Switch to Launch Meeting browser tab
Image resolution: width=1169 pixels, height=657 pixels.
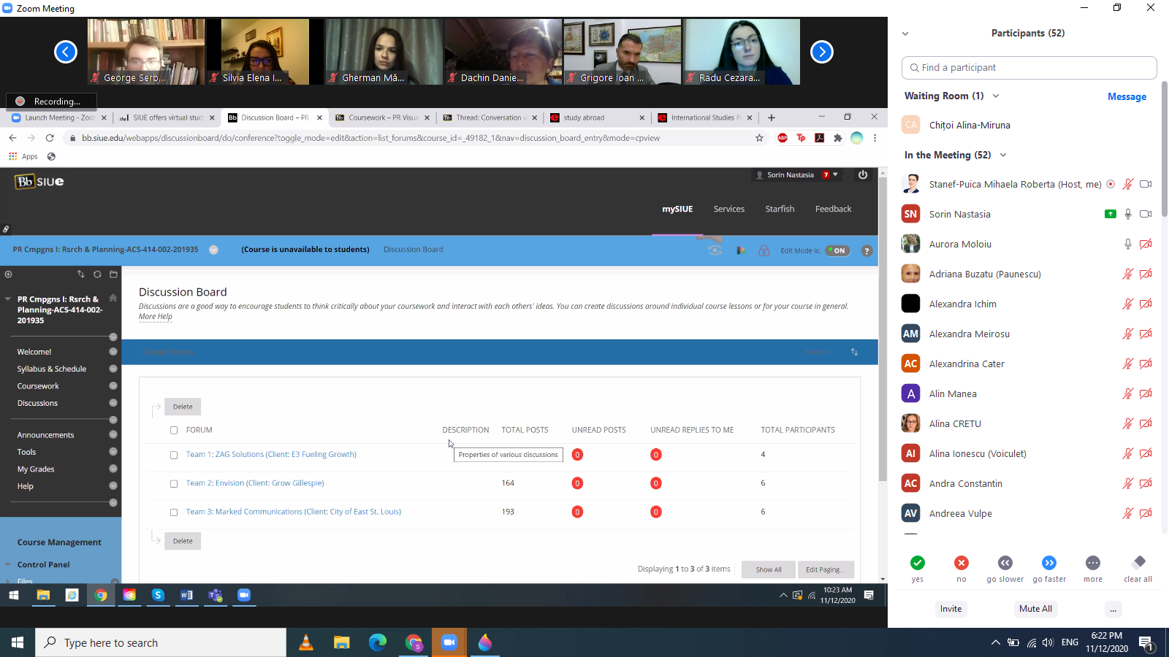[x=59, y=118]
